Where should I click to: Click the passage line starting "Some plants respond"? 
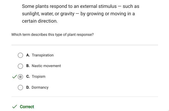(81, 6)
